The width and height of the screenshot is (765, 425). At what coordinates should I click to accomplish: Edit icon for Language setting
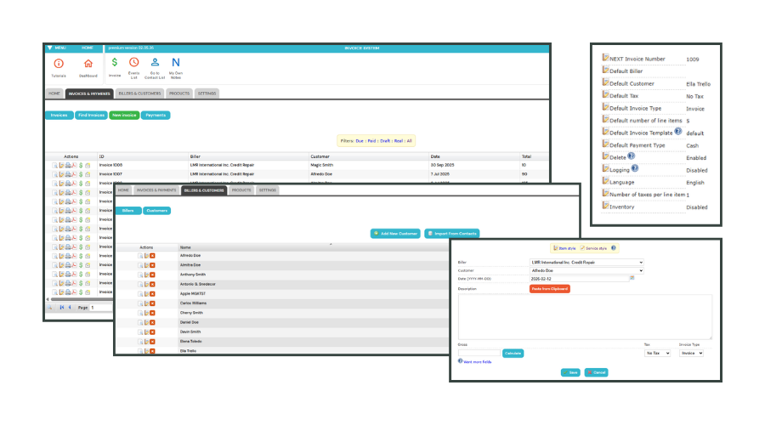coord(605,181)
